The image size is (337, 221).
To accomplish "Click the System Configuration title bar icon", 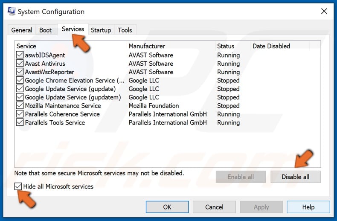I will (12, 12).
